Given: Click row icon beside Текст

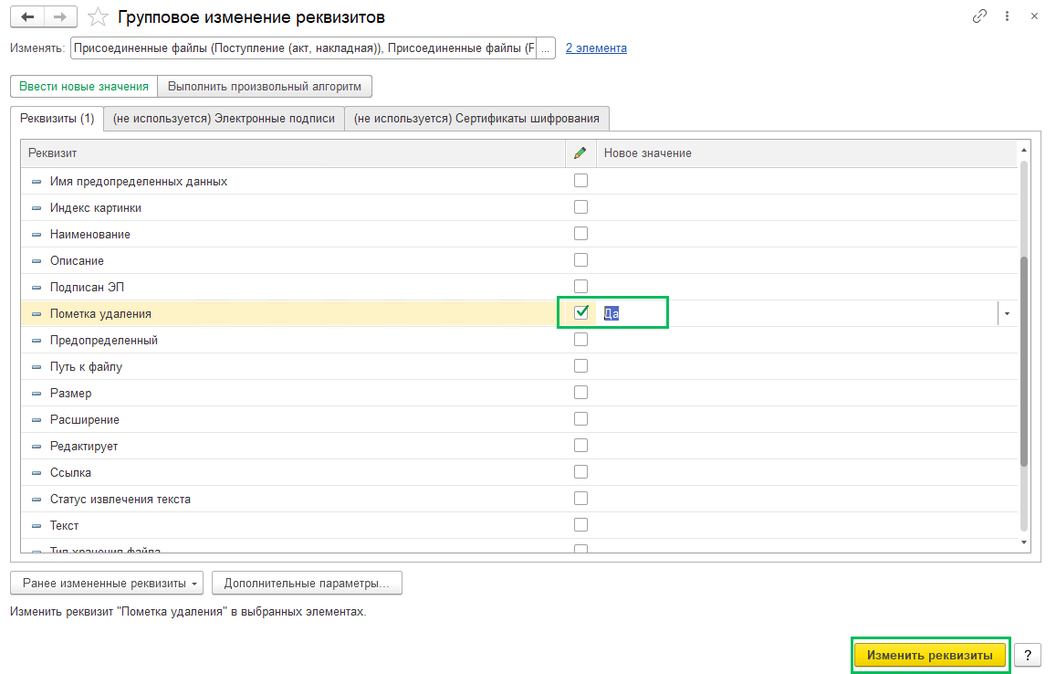Looking at the screenshot, I should (37, 526).
